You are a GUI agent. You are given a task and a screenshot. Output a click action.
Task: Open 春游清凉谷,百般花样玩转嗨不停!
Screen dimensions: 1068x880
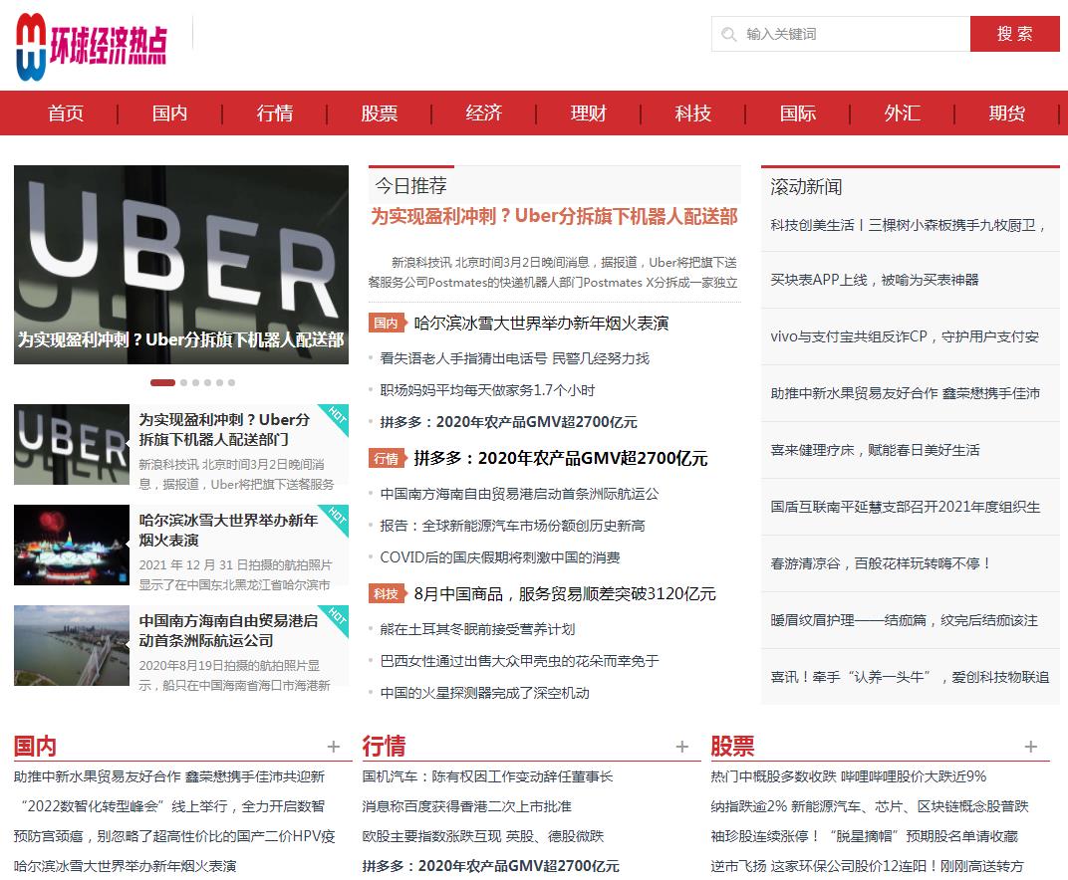[881, 563]
